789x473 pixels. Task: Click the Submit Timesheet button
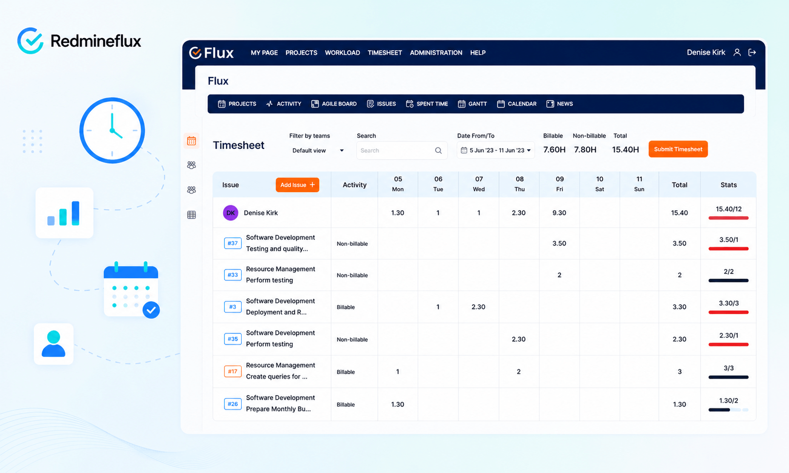(x=678, y=149)
